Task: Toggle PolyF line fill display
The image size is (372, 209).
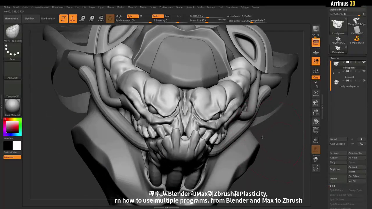Action: tap(316, 130)
